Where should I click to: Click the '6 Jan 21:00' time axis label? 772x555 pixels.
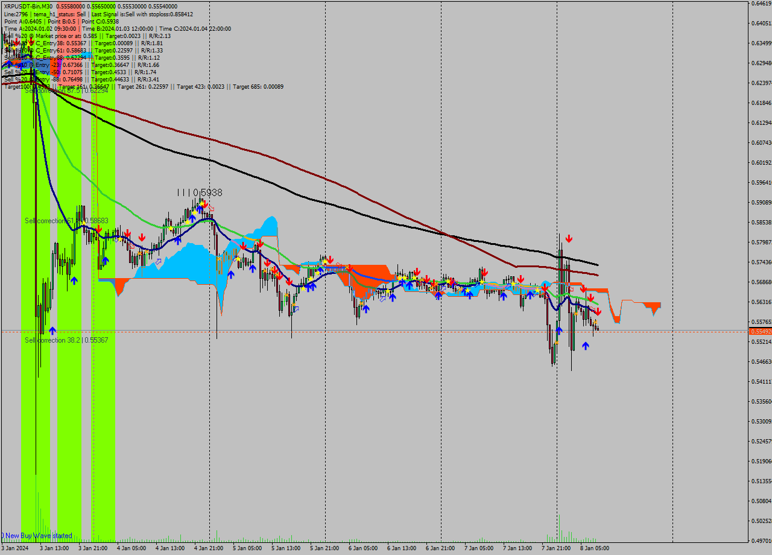(x=440, y=548)
